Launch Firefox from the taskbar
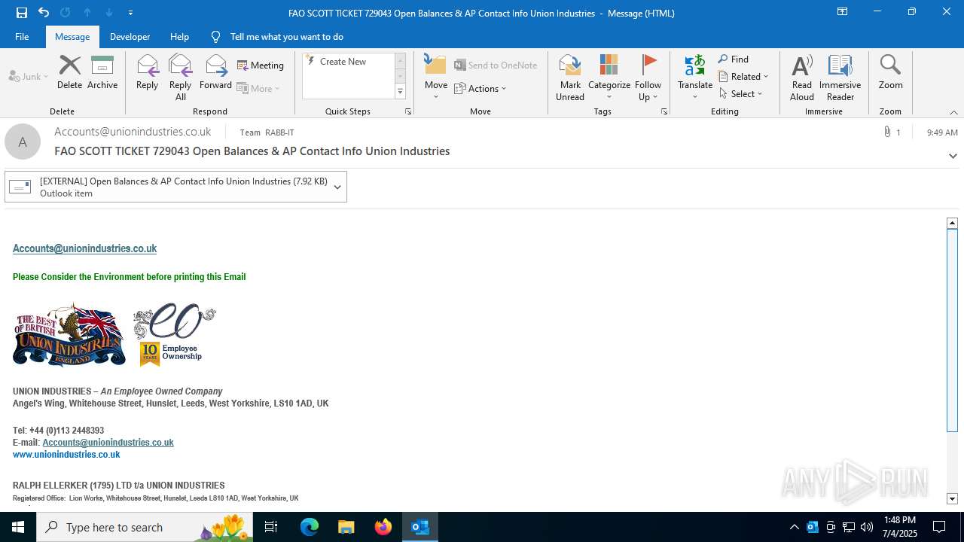Viewport: 964px width, 542px height. pos(383,527)
